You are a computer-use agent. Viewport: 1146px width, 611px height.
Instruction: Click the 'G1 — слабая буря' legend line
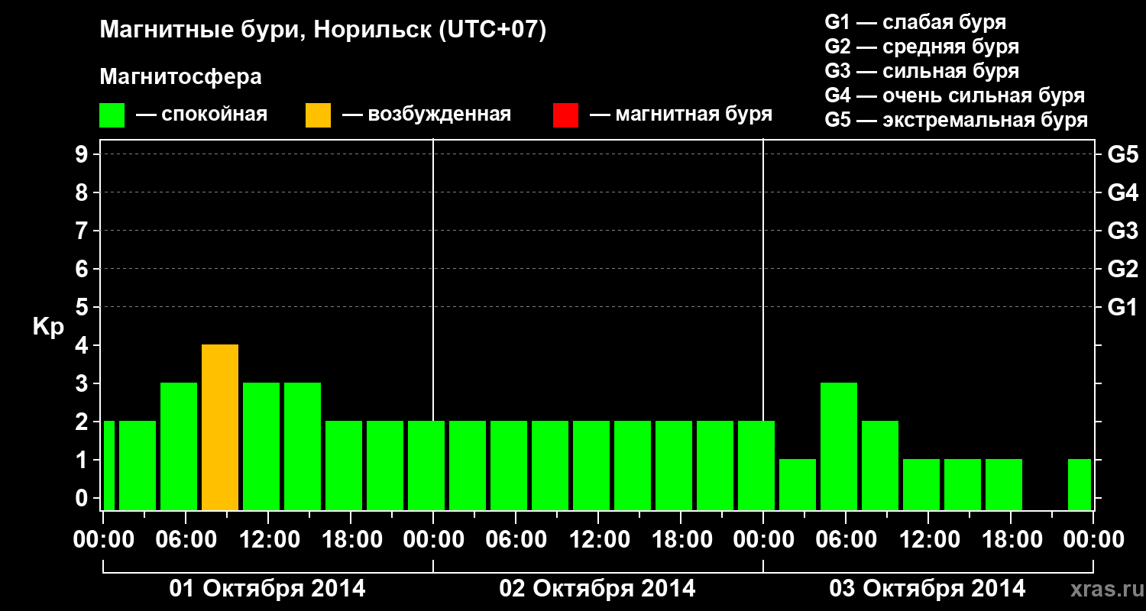916,22
